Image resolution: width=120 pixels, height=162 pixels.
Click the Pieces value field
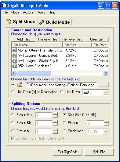pos(95,123)
